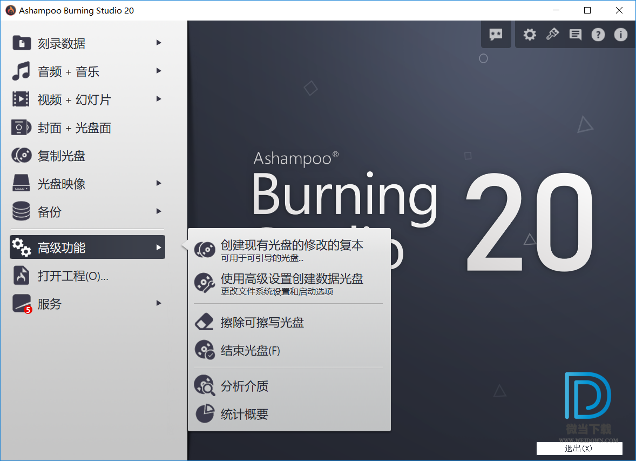Click the disc checkmark icon beside 结束光盘

point(205,350)
